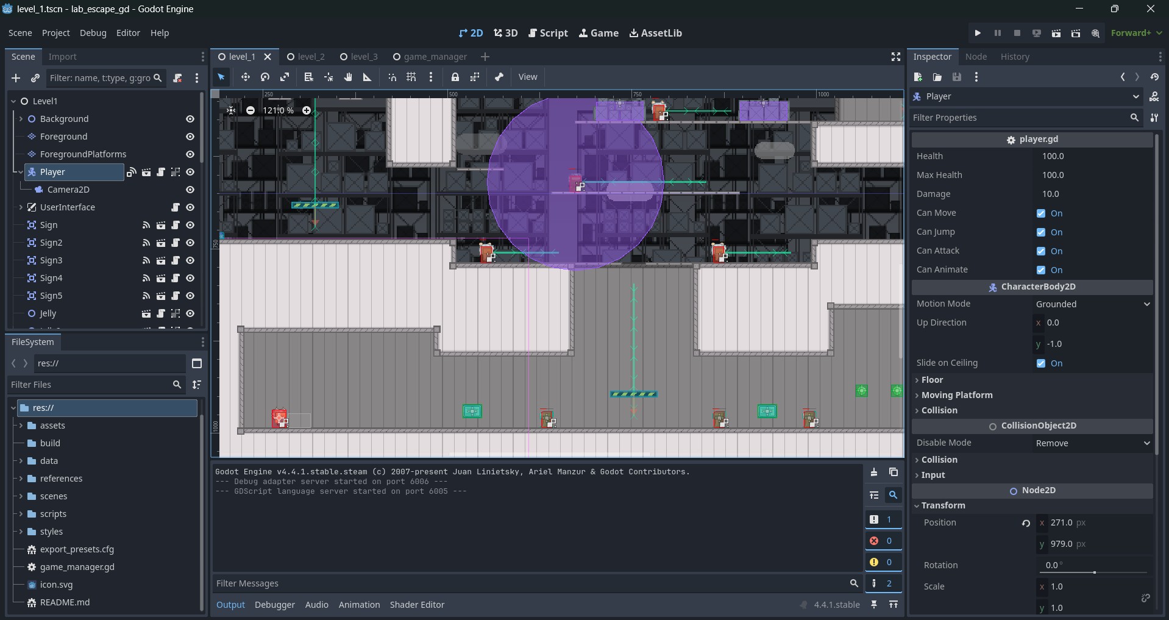Open the Debug menu
This screenshot has height=620, width=1169.
pos(93,33)
